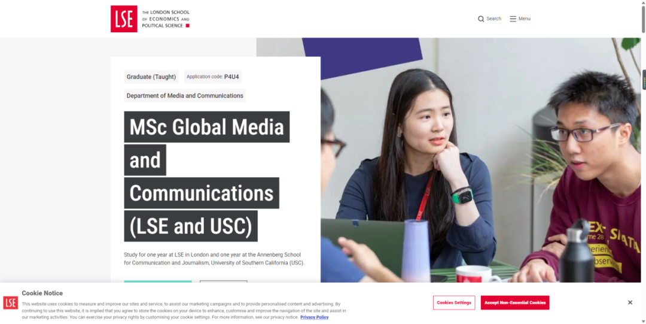Click the MSc Global Media and Communications heading
Screen dimensions: 646x324
pyautogui.click(x=207, y=176)
